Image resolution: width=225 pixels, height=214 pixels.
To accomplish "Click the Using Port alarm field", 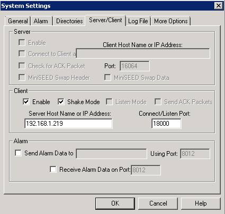I will click(195, 154).
